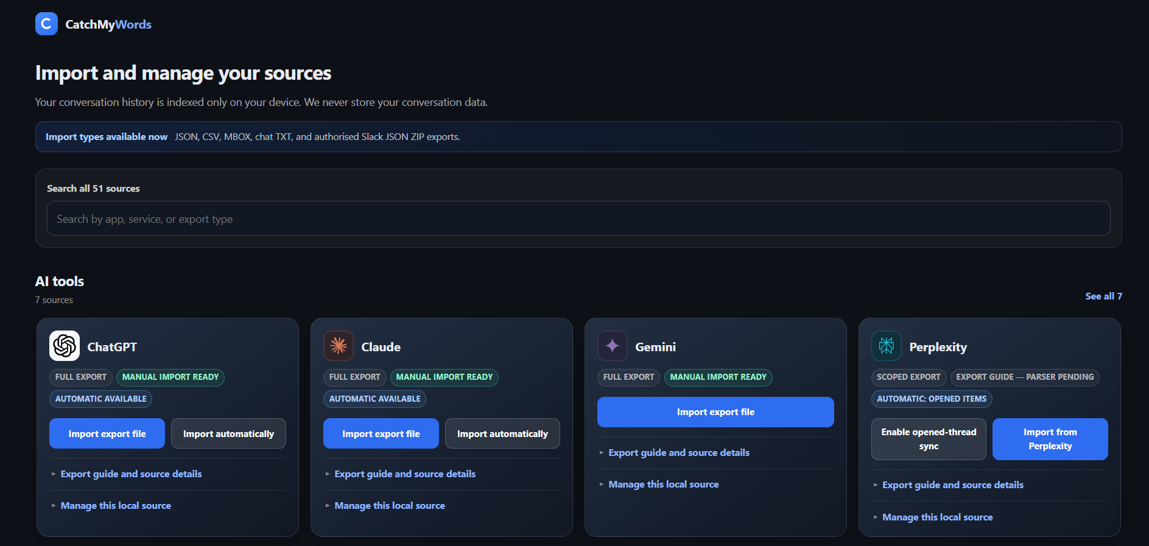Expand Manage this local source for Perplexity
1149x546 pixels.
click(x=938, y=517)
